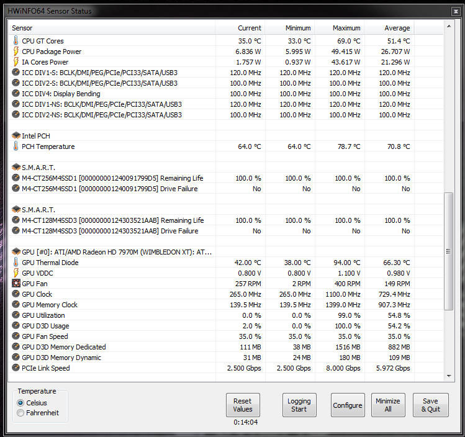Click the gauge icon beside ICC DIV1-NS
The width and height of the screenshot is (465, 437).
[16, 104]
